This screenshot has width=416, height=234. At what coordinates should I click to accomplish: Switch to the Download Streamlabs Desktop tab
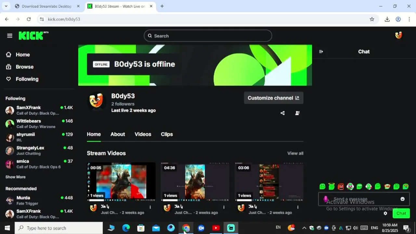point(47,6)
